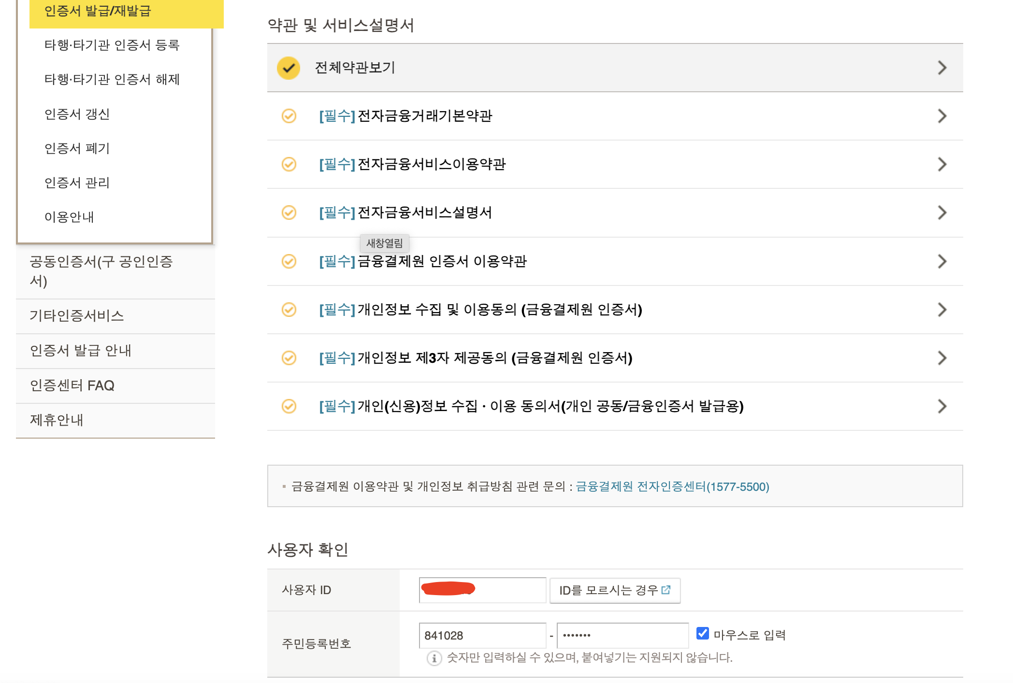This screenshot has height=683, width=1013.
Task: Click external link icon on ID를 모르시는 경우
Action: [666, 590]
